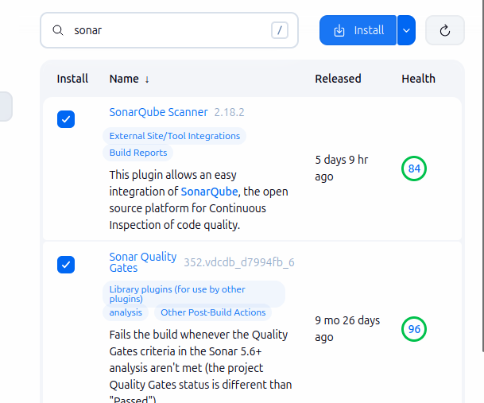Screen dimensions: 484x403
Task: Follow the SonarQube link in the description
Action: coord(209,192)
